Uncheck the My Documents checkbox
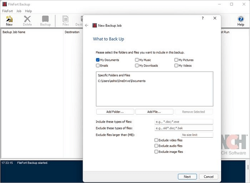Screen dimensions: 250x183 (98, 60)
